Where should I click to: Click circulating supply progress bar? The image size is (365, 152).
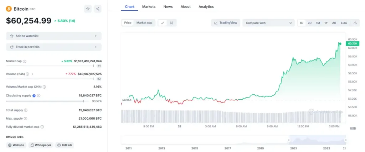click(47, 101)
